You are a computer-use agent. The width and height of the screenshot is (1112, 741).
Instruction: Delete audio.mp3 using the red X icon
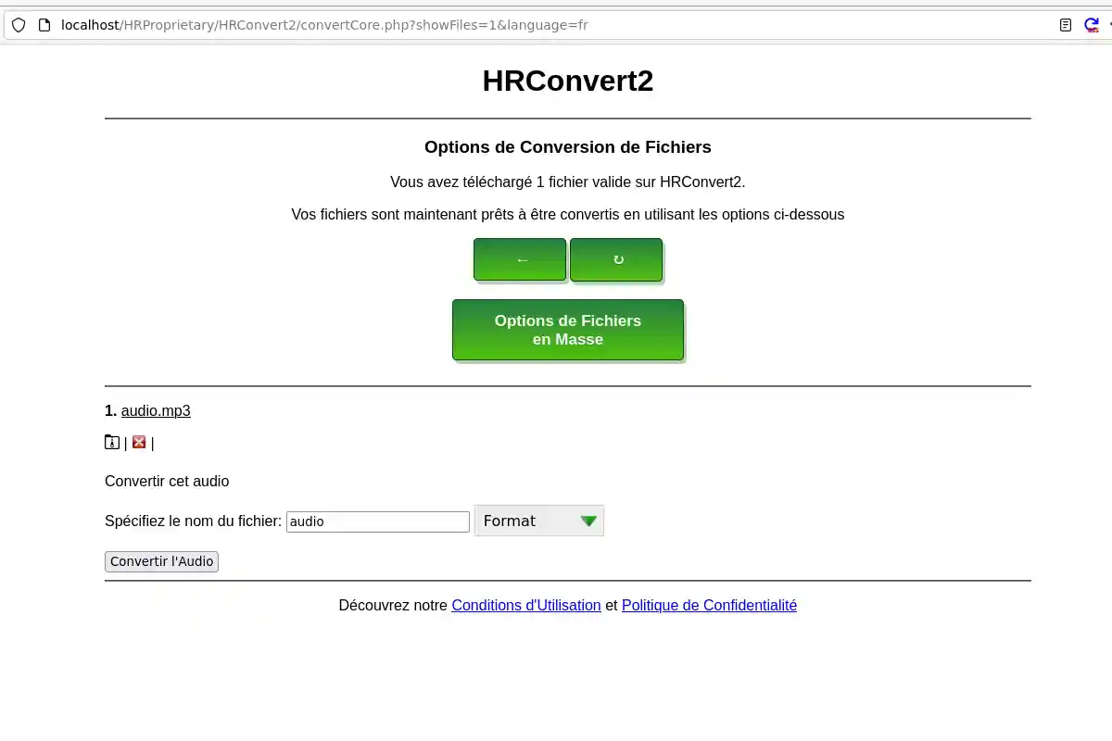pyautogui.click(x=139, y=442)
